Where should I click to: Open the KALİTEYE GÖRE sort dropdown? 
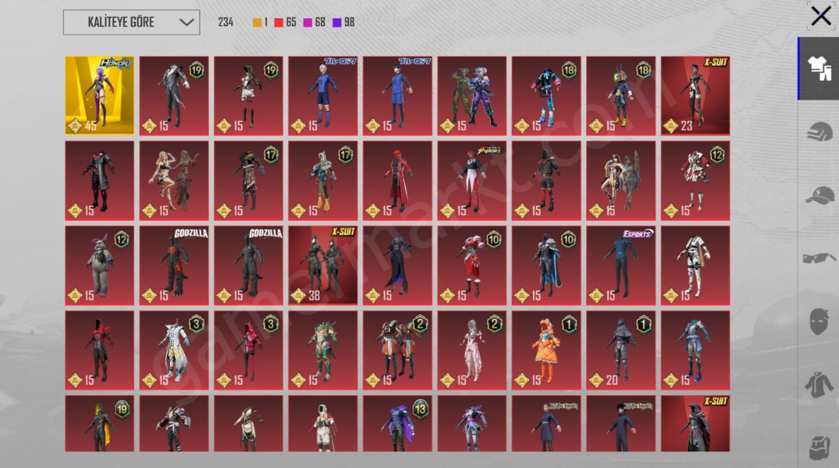pyautogui.click(x=132, y=22)
